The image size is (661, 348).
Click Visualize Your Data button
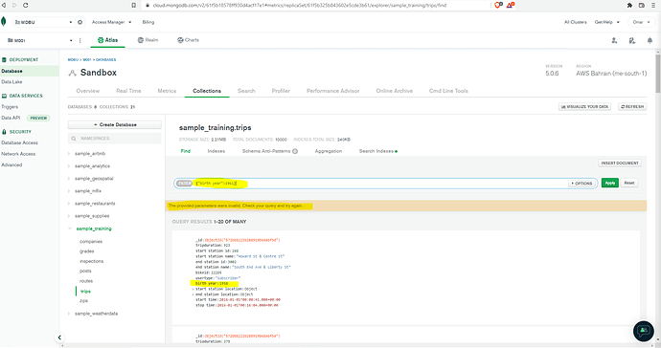[584, 107]
